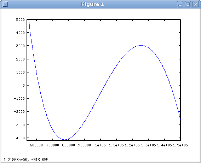The image size is (201, 163).
Task: Click x-axis label 800000
Action: pyautogui.click(x=68, y=145)
